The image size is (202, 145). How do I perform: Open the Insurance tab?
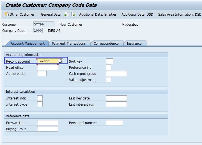pyautogui.click(x=134, y=43)
